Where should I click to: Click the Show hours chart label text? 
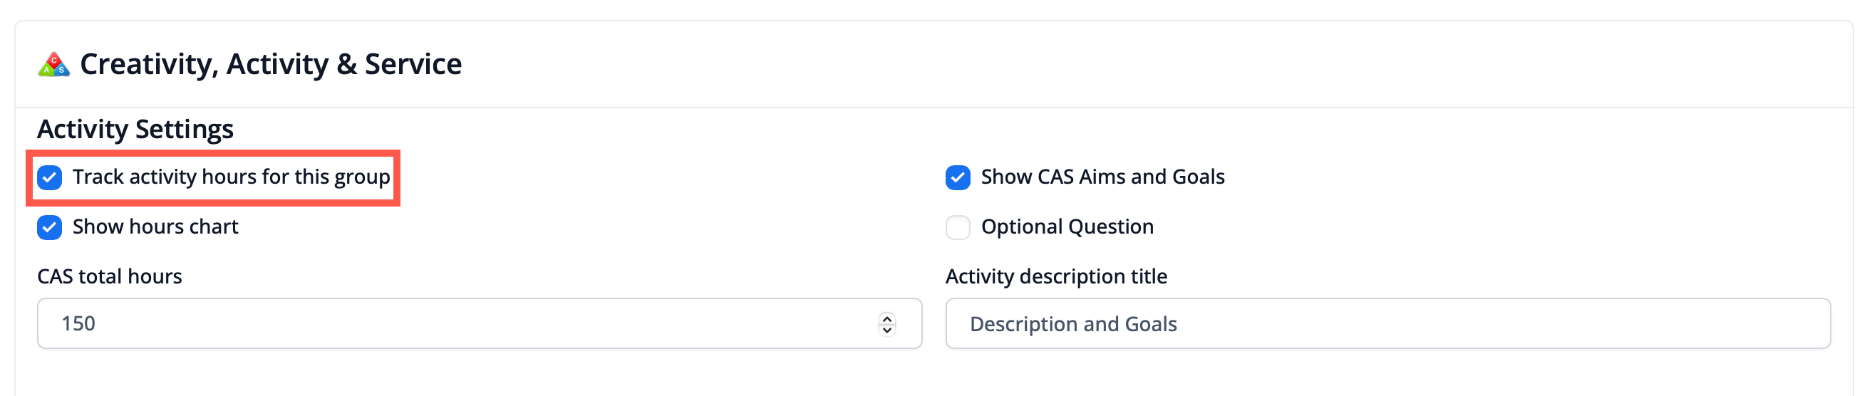155,227
